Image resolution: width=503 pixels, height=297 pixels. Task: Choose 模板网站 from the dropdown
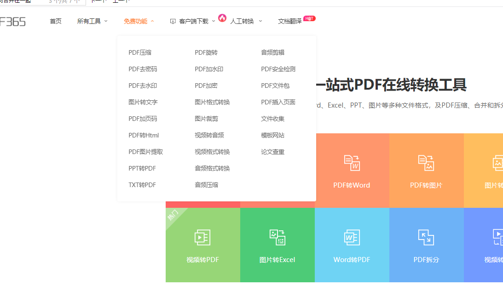[x=273, y=135]
